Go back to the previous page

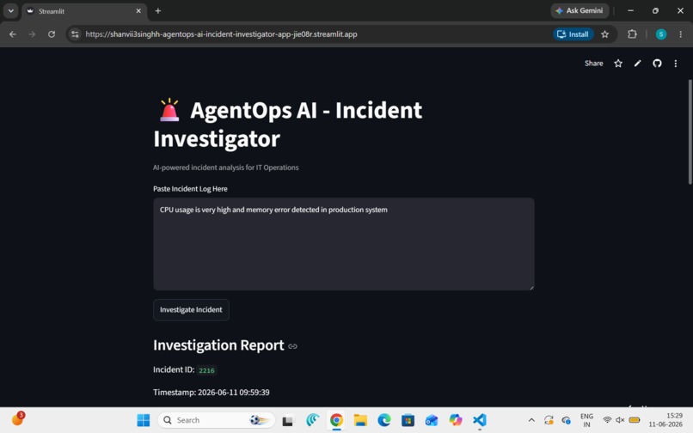(x=12, y=34)
